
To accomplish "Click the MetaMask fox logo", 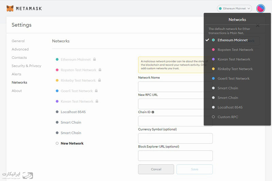I will (x=10, y=8).
